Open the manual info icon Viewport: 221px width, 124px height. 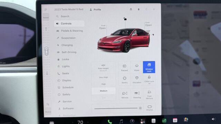point(153,121)
